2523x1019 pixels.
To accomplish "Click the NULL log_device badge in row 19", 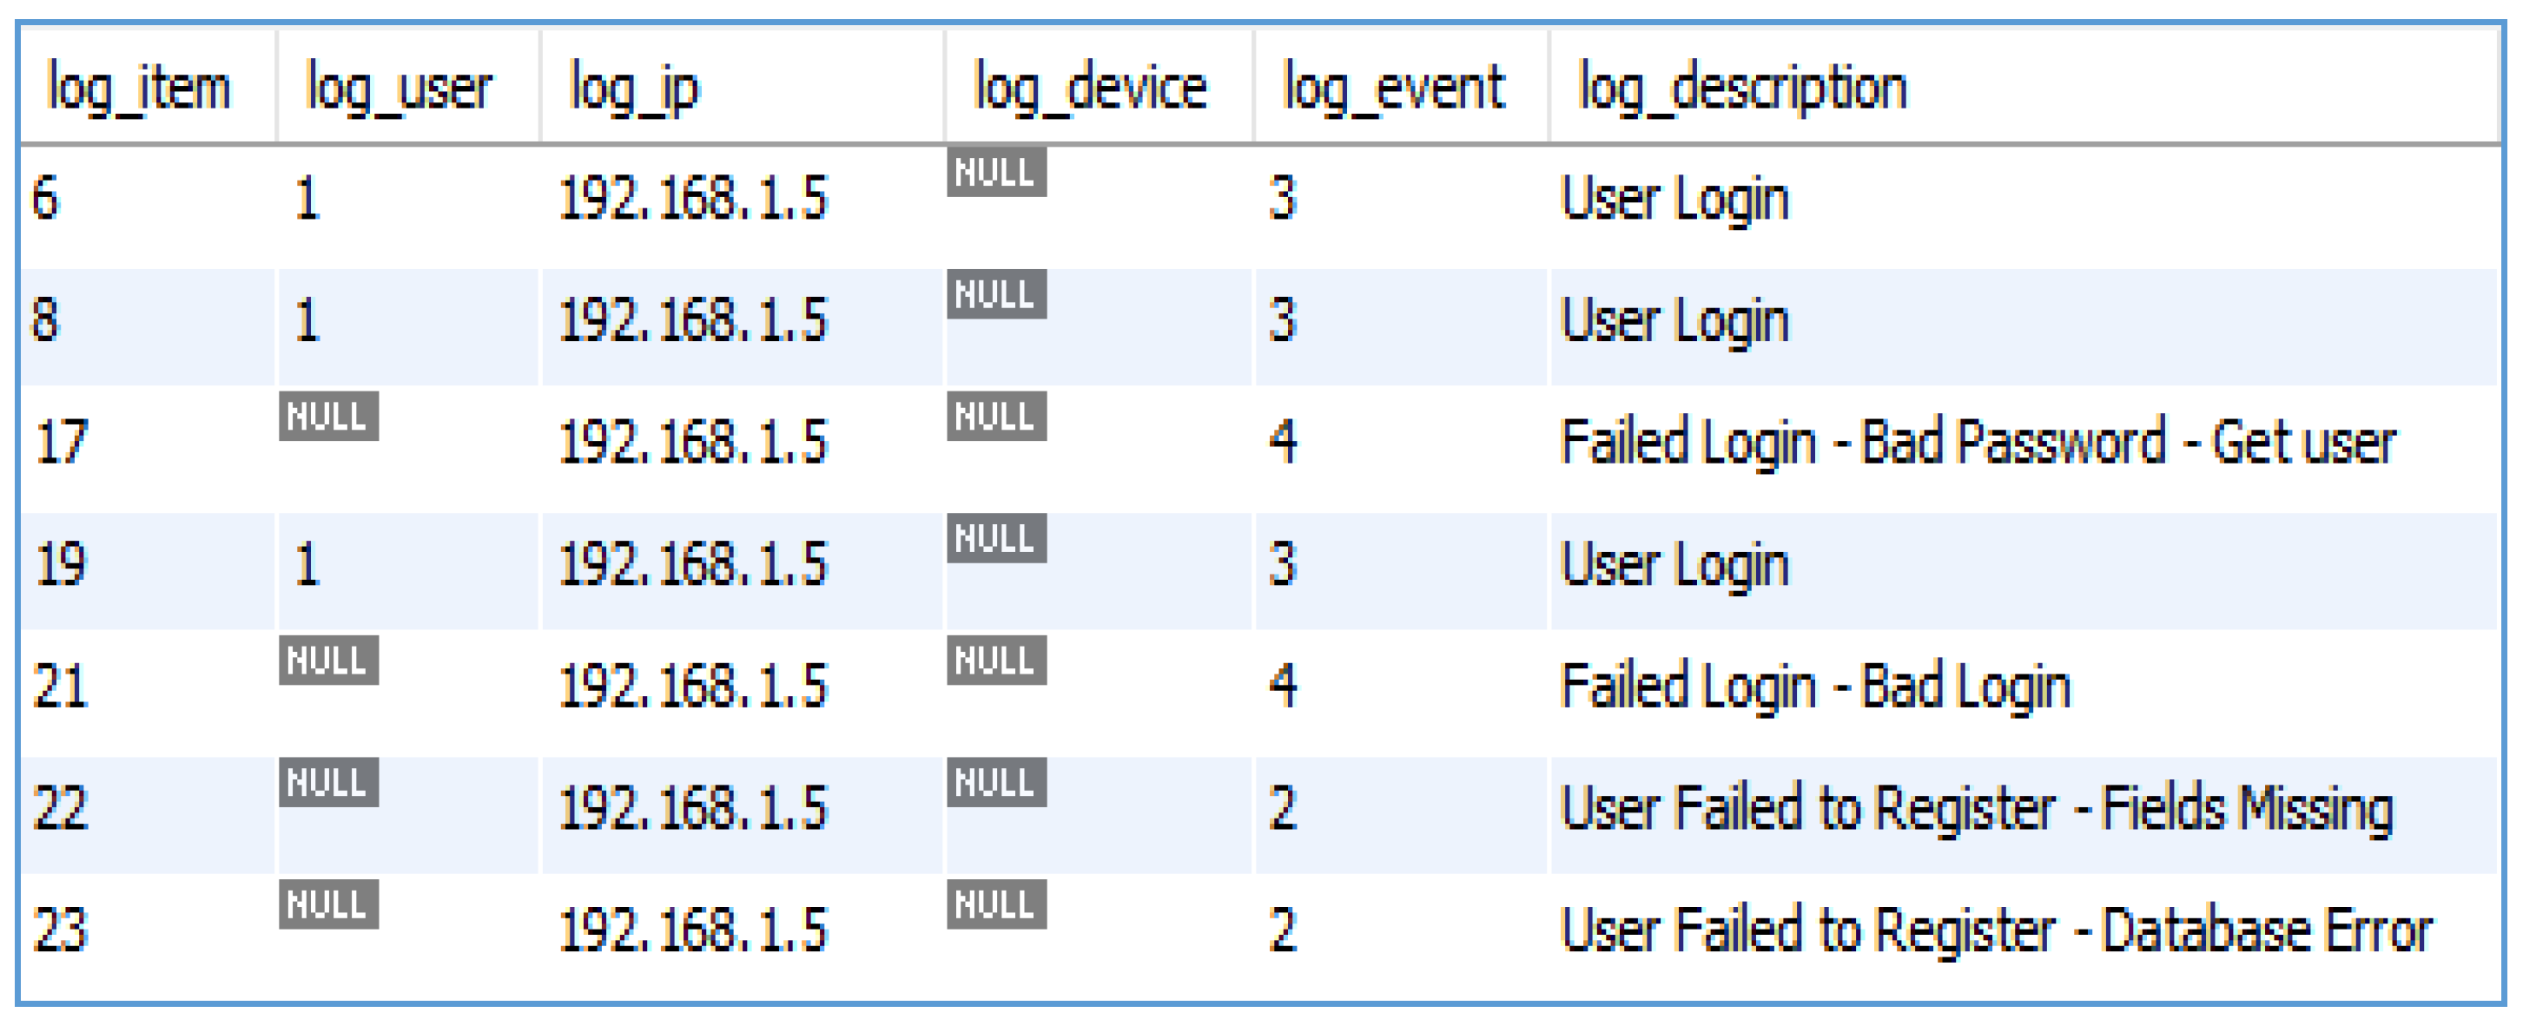I will (x=995, y=538).
